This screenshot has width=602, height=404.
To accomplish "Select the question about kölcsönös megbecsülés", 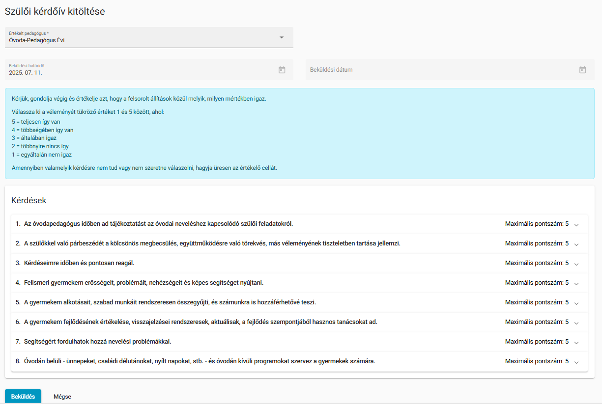I will point(299,243).
